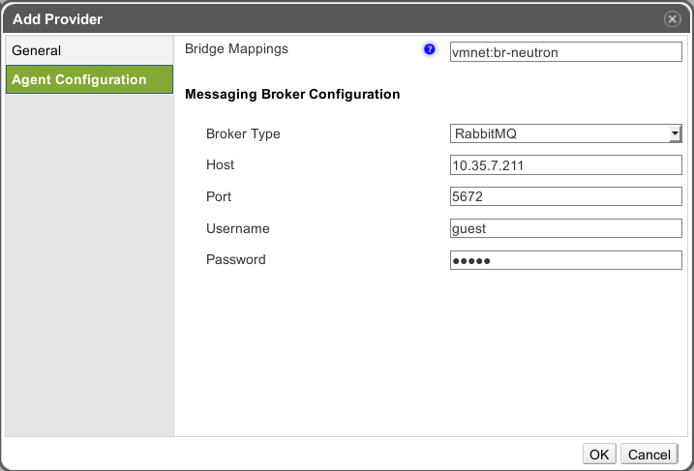This screenshot has height=471, width=694.
Task: Switch to the General tab
Action: tap(37, 50)
